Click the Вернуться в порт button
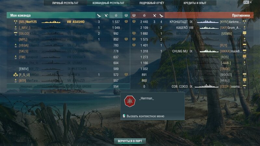This screenshot has height=146, width=260. point(130,141)
